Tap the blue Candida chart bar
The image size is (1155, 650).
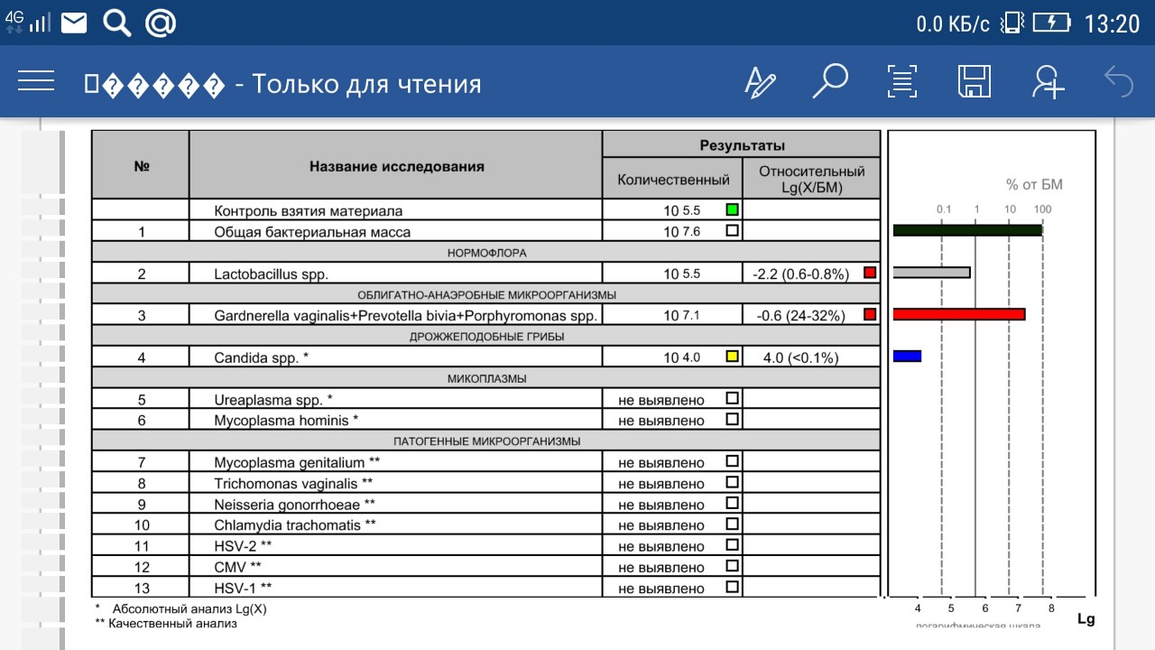(907, 356)
